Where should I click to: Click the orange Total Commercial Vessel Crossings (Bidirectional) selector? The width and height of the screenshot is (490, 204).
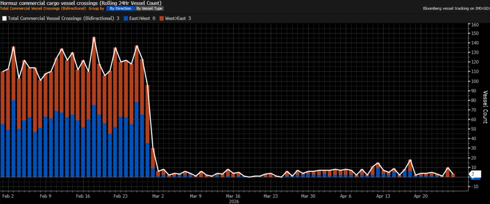(x=43, y=9)
